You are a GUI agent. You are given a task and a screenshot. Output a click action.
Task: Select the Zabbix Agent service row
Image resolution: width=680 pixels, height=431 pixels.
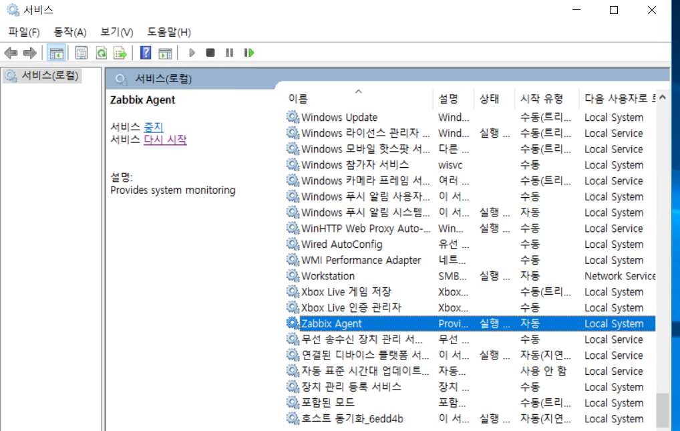coord(470,323)
